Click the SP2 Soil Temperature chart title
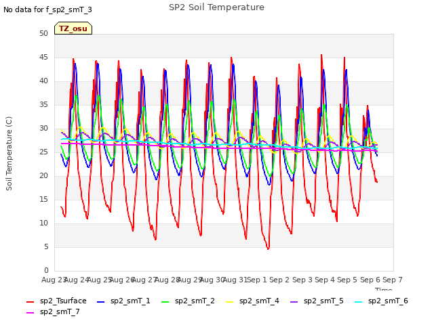Screen dimensions: 434x325 tap(216, 7)
